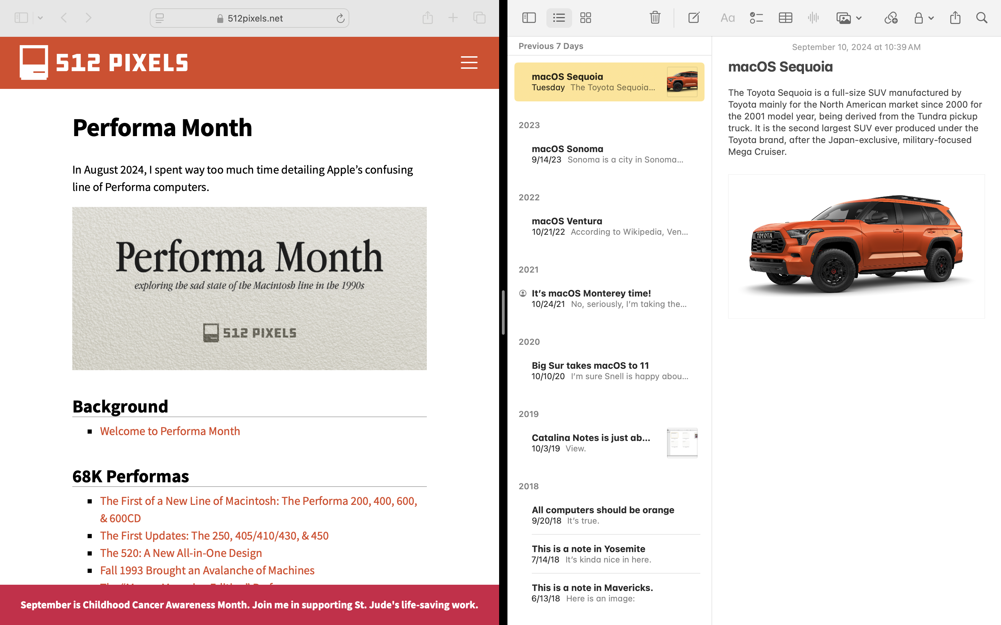Image resolution: width=1001 pixels, height=625 pixels.
Task: Open the media attachment dropdown
Action: coord(848,18)
